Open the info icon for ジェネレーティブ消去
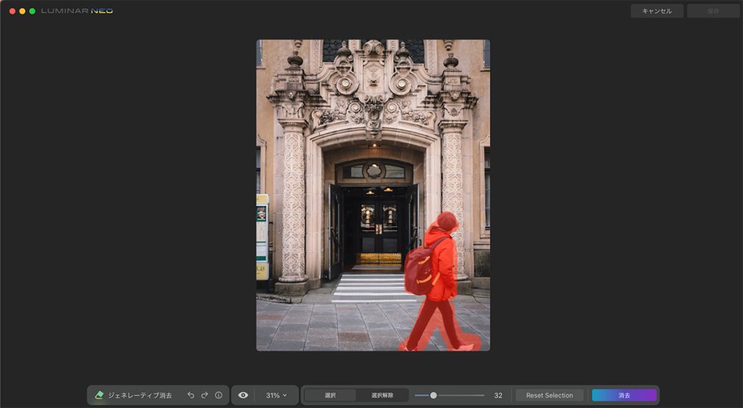Screen dimensions: 743x408 [x=218, y=395]
